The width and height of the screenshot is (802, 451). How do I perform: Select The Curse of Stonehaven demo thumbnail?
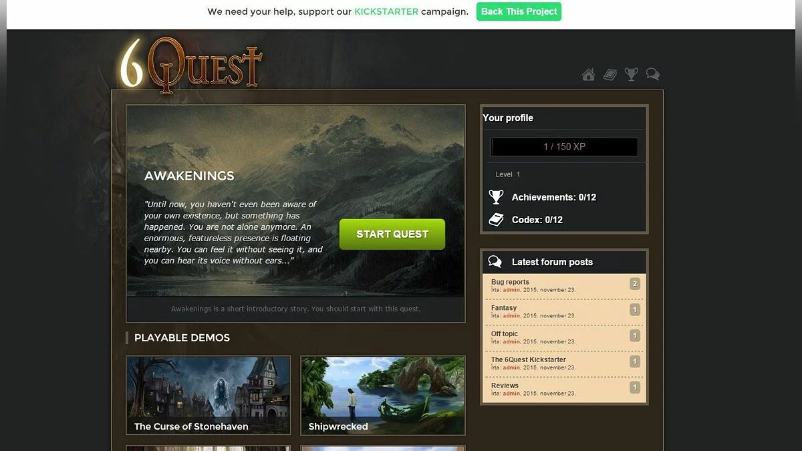pyautogui.click(x=209, y=396)
